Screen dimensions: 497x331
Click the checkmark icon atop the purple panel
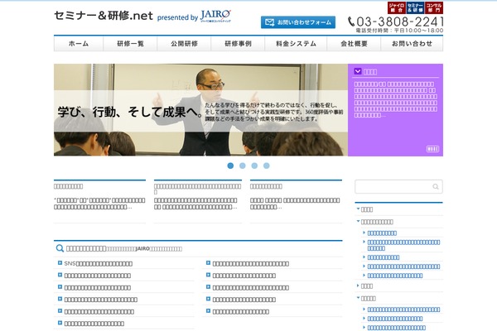[358, 71]
